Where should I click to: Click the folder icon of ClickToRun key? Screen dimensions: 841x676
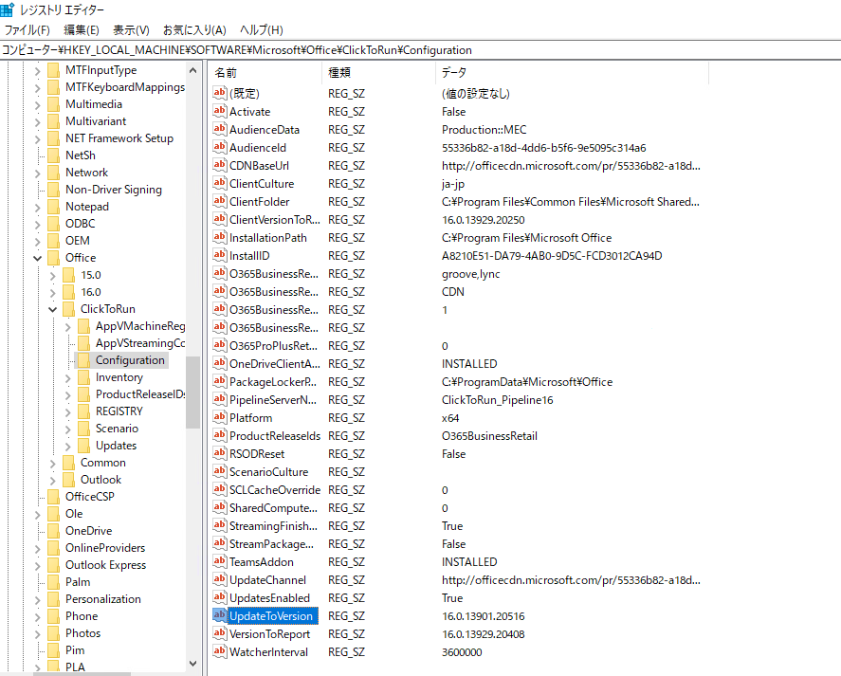click(68, 309)
